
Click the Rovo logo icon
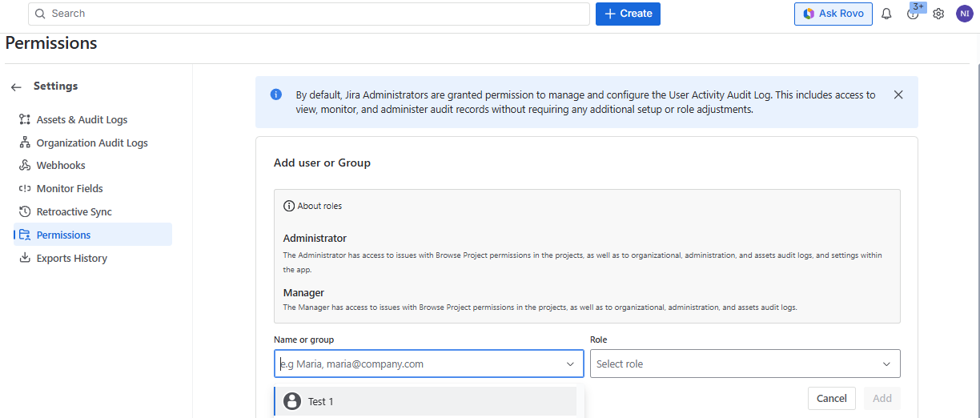point(809,14)
